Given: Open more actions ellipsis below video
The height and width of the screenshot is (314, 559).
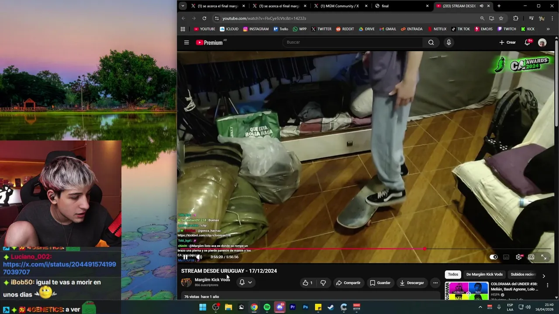Looking at the screenshot, I should pyautogui.click(x=435, y=283).
